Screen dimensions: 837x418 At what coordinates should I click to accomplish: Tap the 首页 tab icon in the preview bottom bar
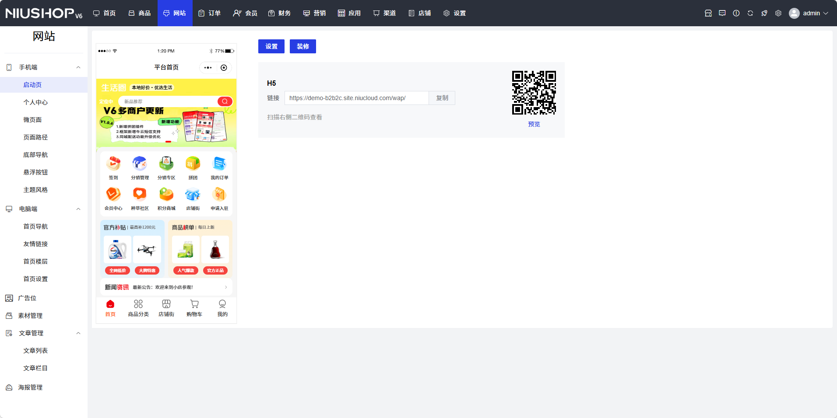[110, 304]
